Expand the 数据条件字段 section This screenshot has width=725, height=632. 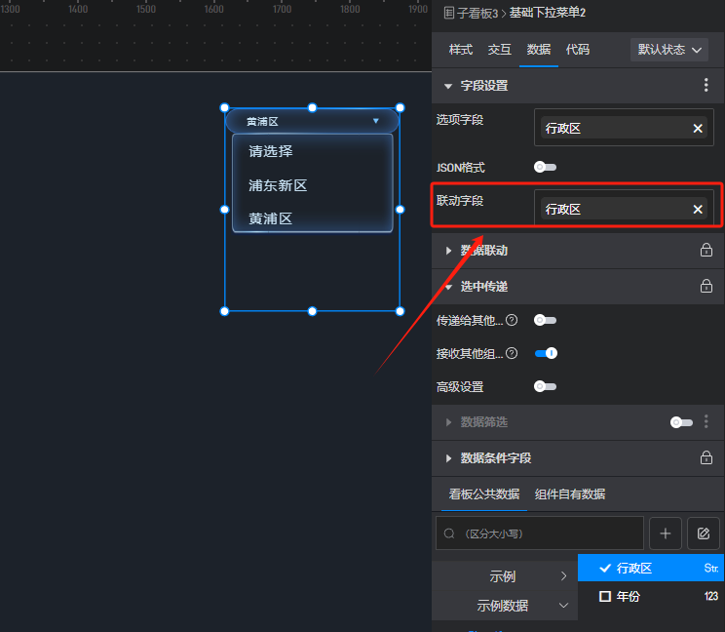(448, 458)
